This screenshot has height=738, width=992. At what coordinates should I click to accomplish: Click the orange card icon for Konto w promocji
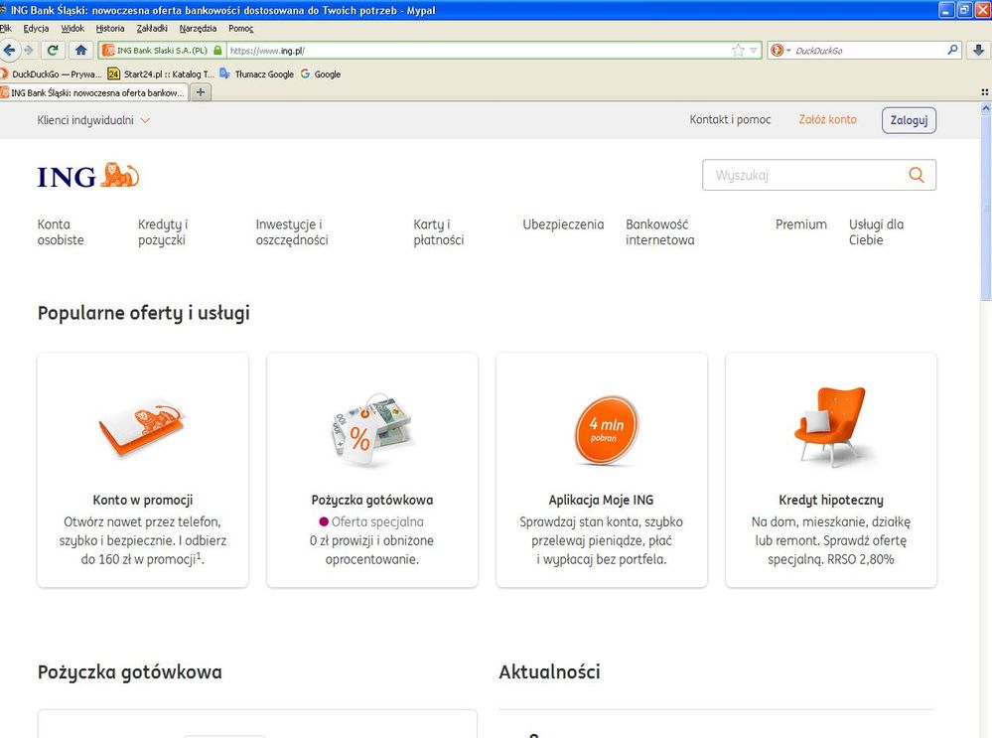[142, 426]
